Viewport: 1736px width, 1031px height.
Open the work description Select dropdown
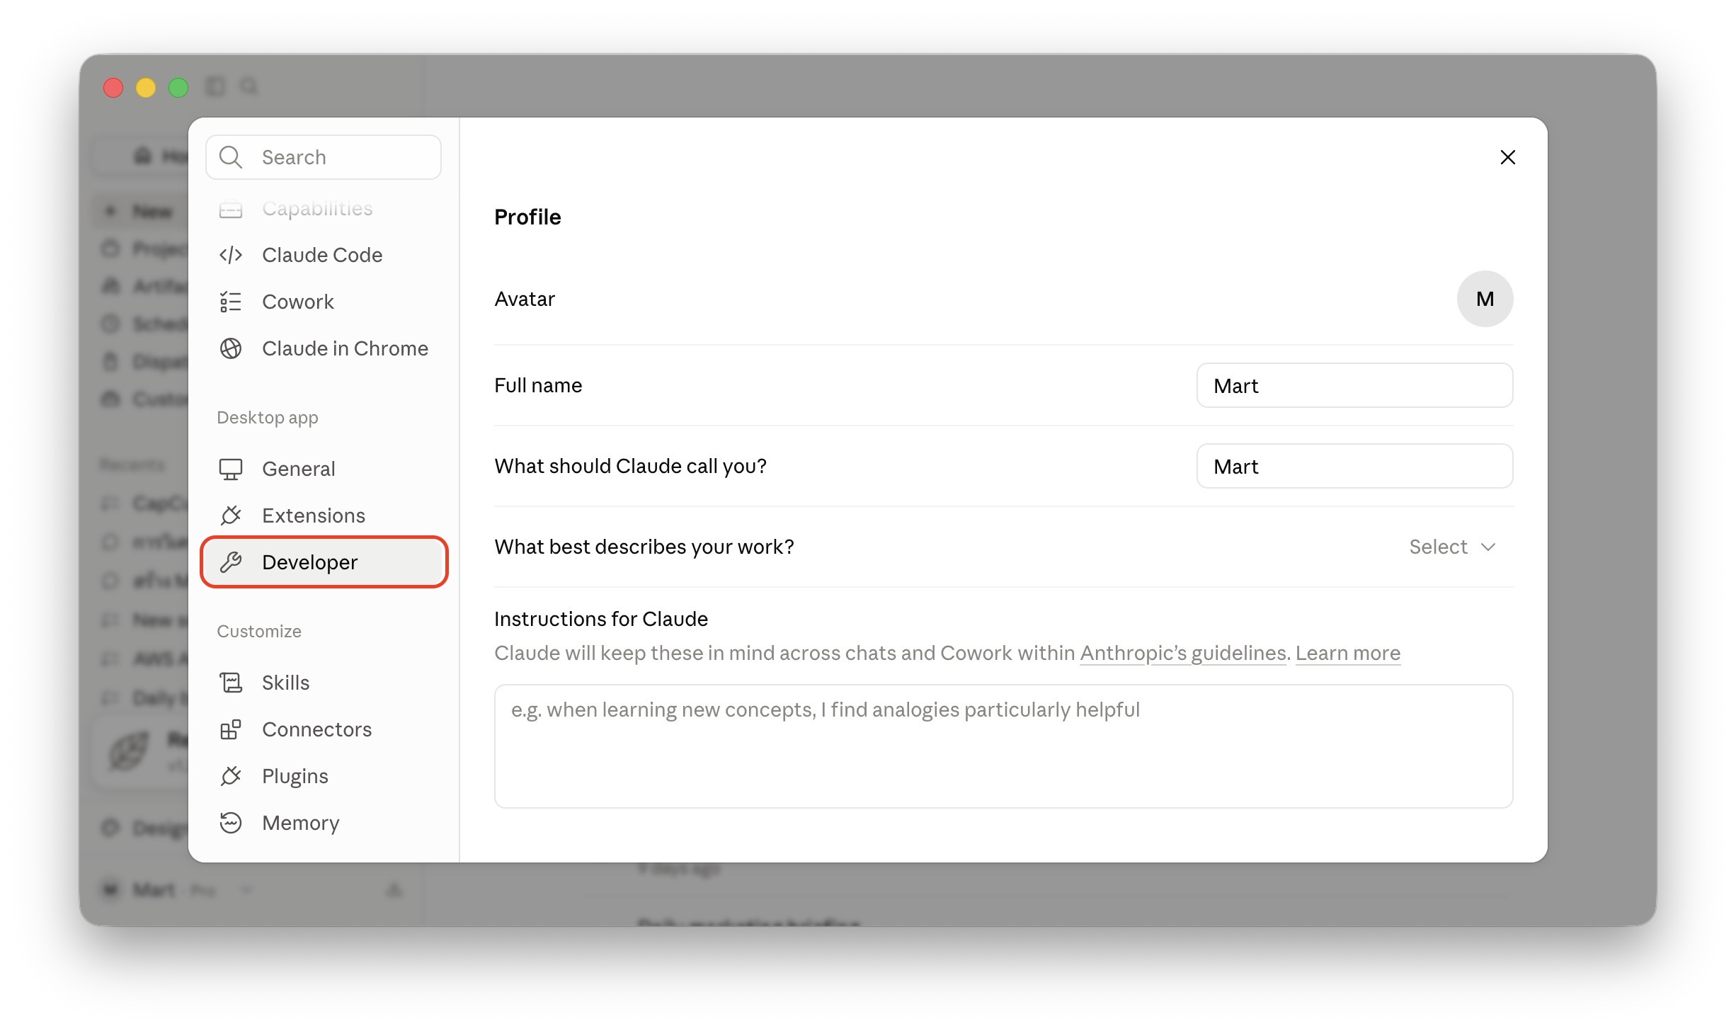click(1453, 547)
